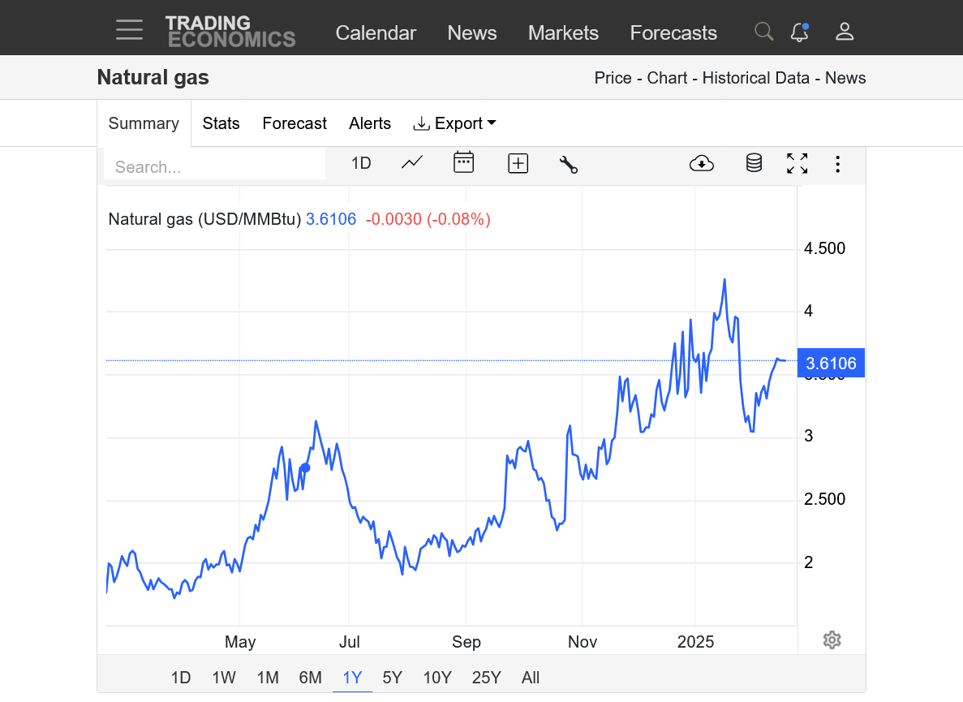Select the 5Y time range
The height and width of the screenshot is (702, 963).
pos(392,678)
